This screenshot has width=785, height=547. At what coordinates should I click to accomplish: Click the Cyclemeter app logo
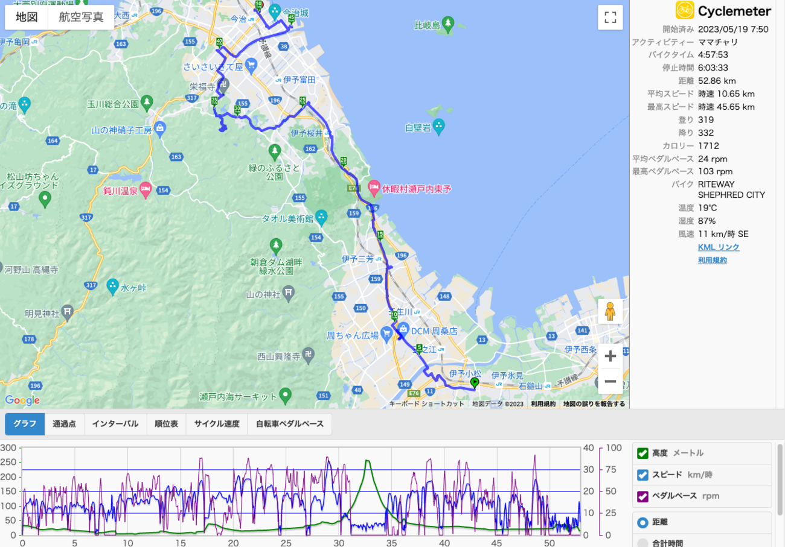pos(685,10)
